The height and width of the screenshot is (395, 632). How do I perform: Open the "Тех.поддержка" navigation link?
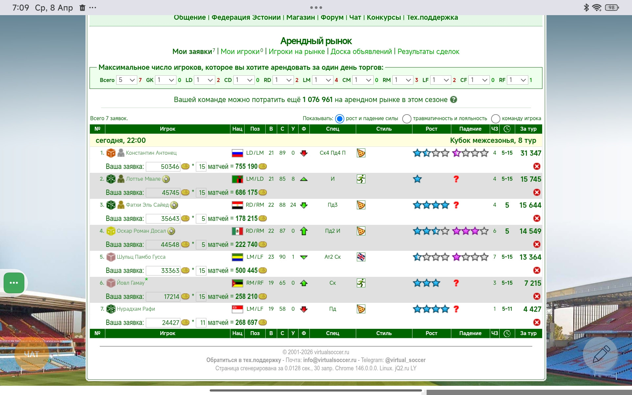pos(432,17)
